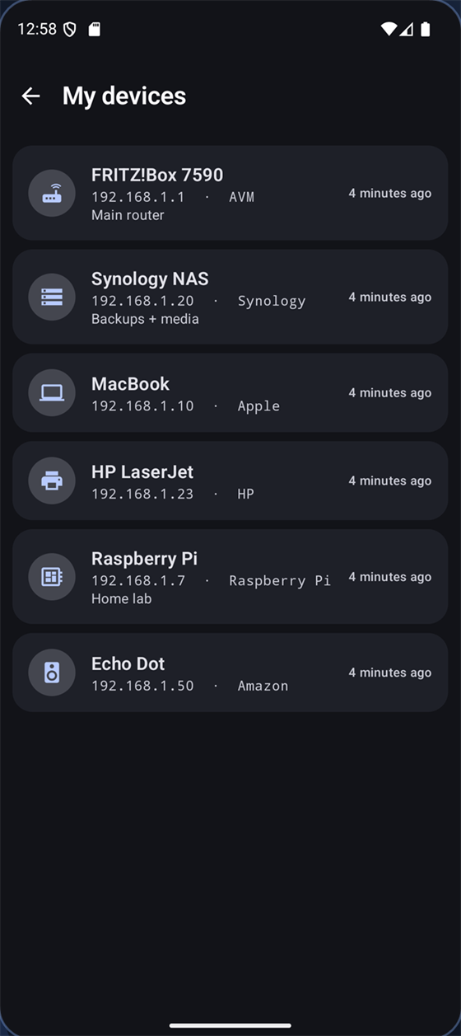This screenshot has height=1036, width=461.
Task: Open HP LaserJet device details
Action: pyautogui.click(x=230, y=480)
